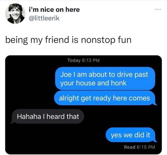The height and width of the screenshot is (155, 167).
Task: Click the "6:15 PM" read time
Action: [x=146, y=147]
